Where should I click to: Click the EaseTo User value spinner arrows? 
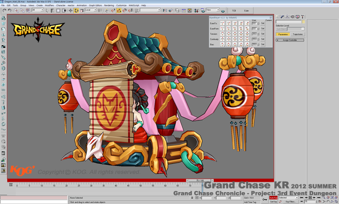(258, 23)
